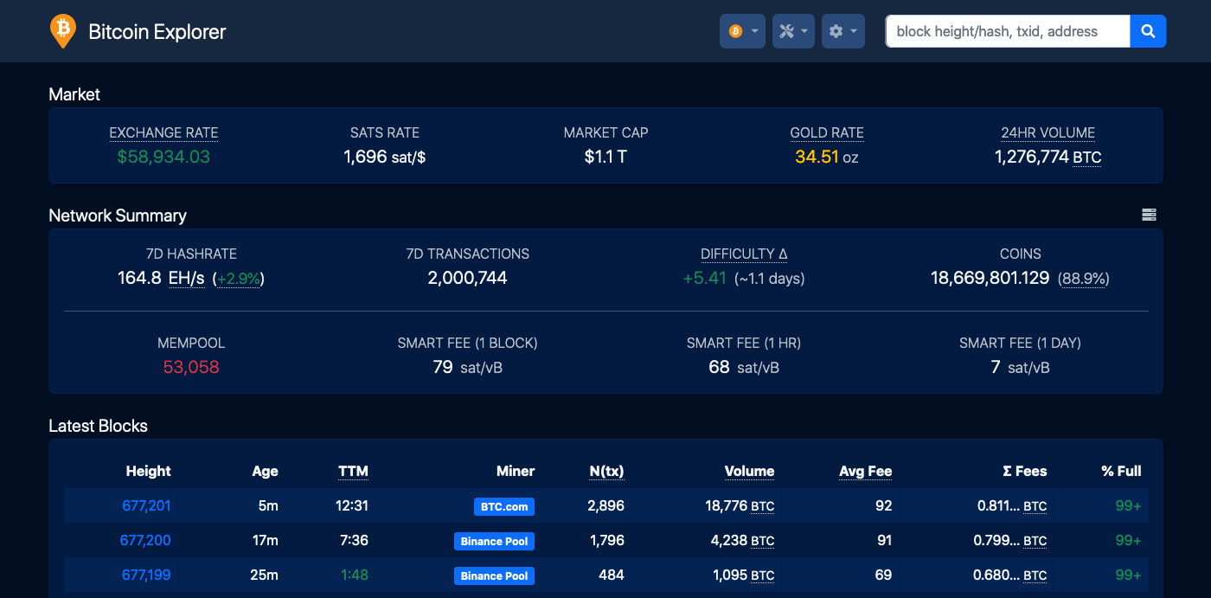Open block 677,201 details
Image resolution: width=1211 pixels, height=598 pixels.
[x=146, y=505]
